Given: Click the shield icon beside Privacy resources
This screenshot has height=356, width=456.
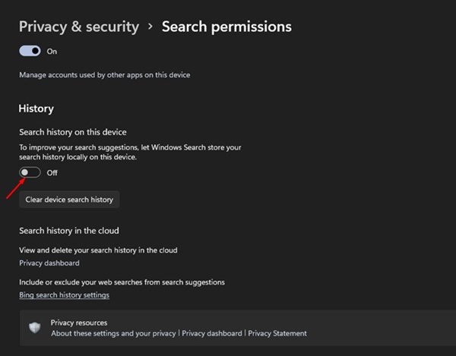Looking at the screenshot, I should click(x=34, y=328).
